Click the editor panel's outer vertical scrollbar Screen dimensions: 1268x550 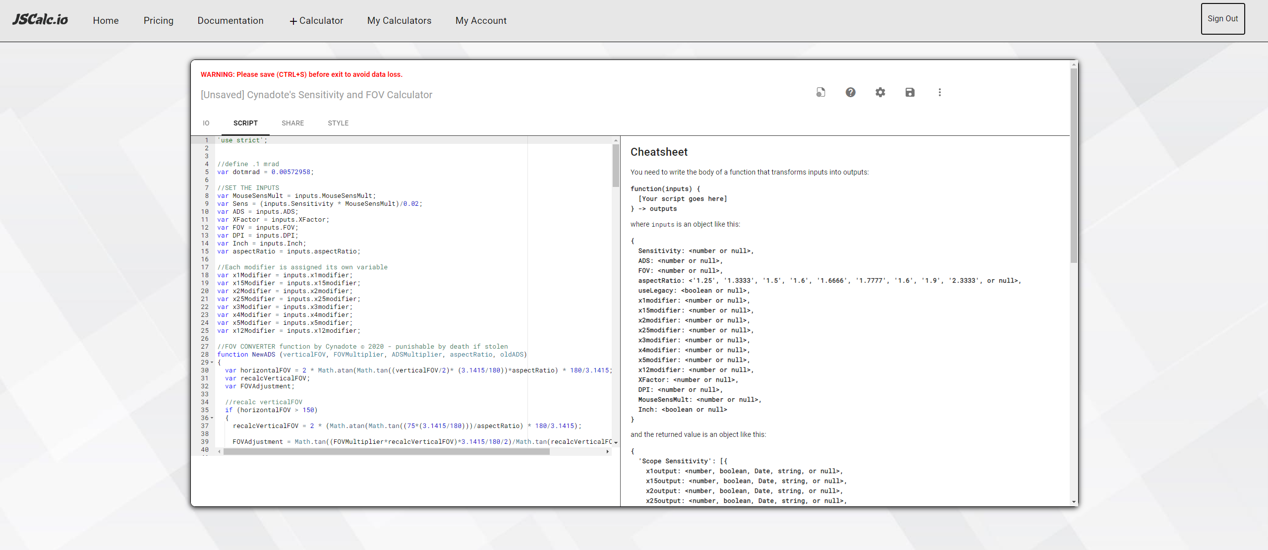click(x=1074, y=166)
